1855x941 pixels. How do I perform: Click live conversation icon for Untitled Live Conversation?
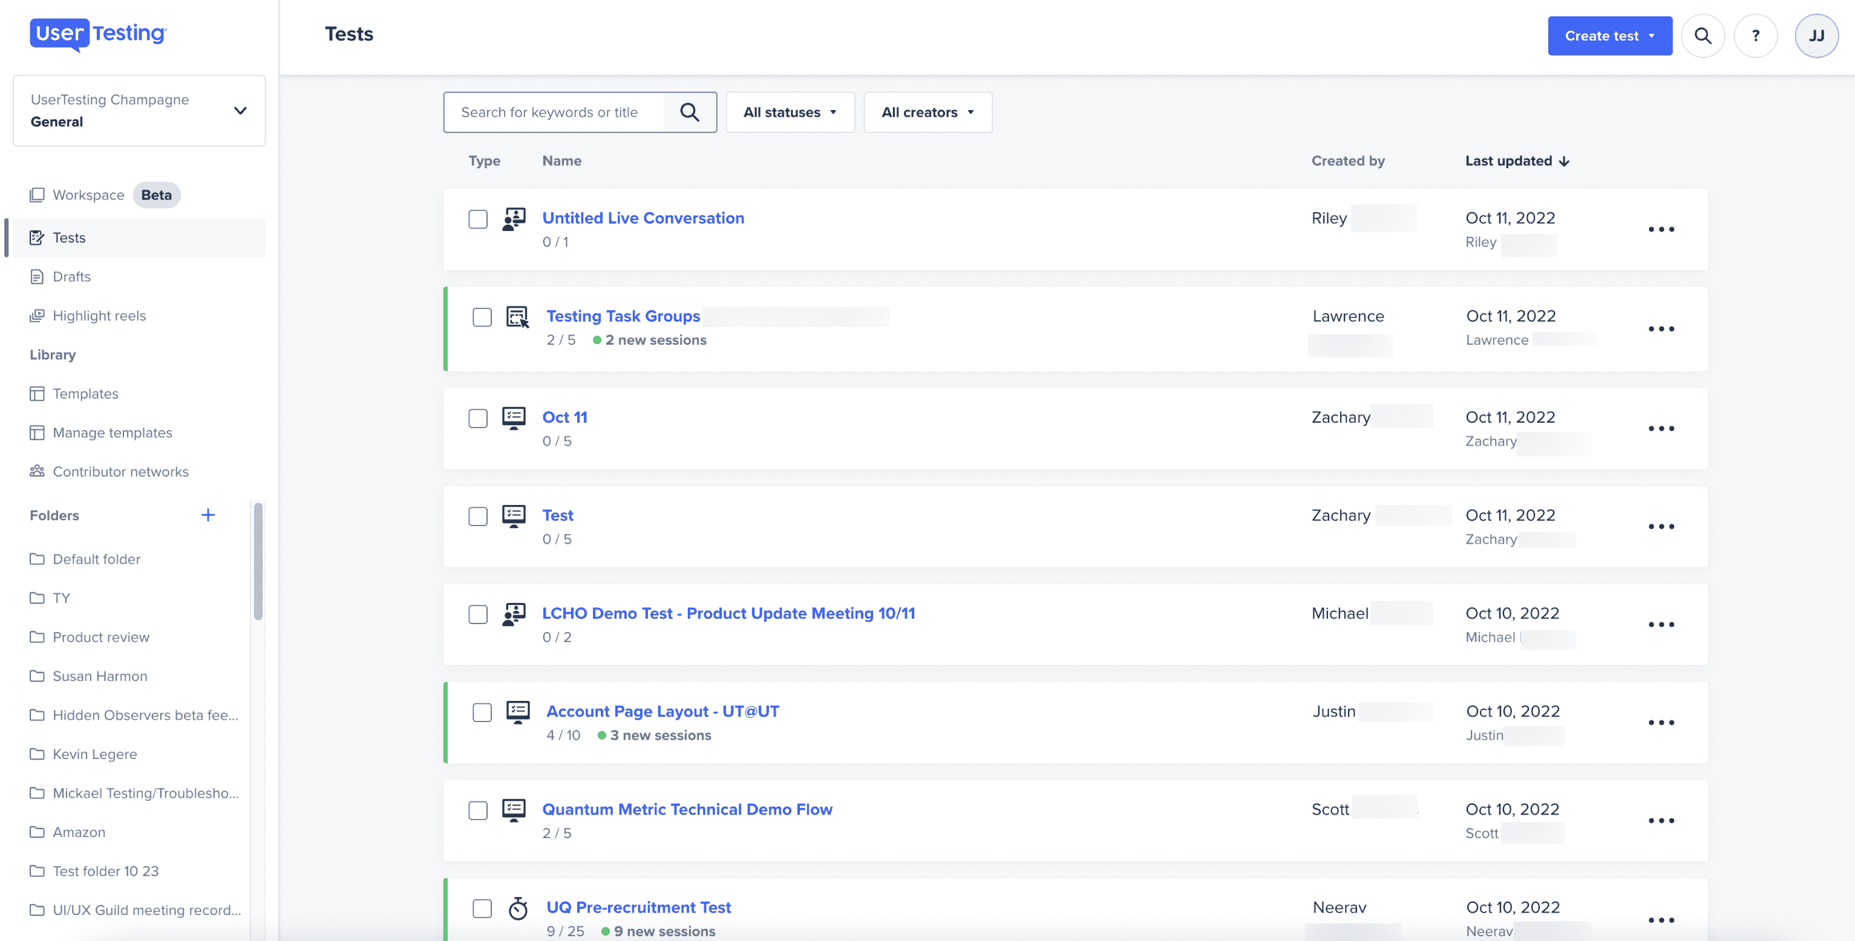(514, 219)
